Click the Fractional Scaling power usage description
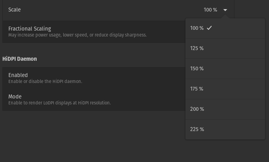This screenshot has height=162, width=269. [x=77, y=35]
